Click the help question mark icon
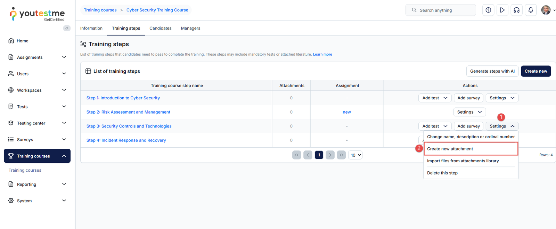556x229 pixels. point(488,10)
